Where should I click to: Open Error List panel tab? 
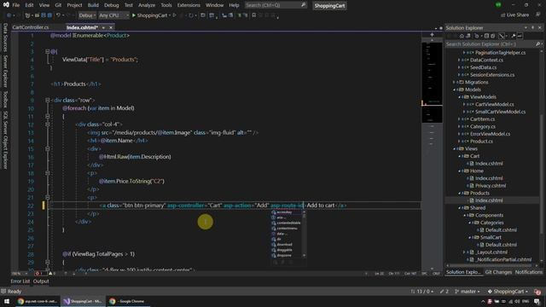click(x=20, y=281)
